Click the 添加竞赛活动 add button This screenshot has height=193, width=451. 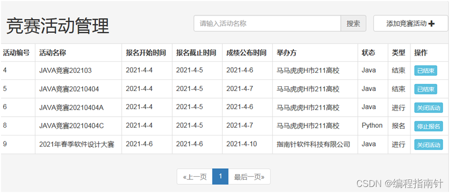[x=410, y=23]
